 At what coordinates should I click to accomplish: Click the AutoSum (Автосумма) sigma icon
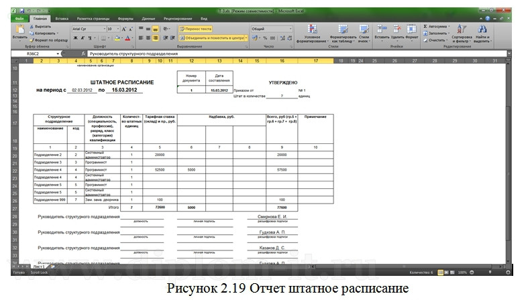pyautogui.click(x=425, y=26)
